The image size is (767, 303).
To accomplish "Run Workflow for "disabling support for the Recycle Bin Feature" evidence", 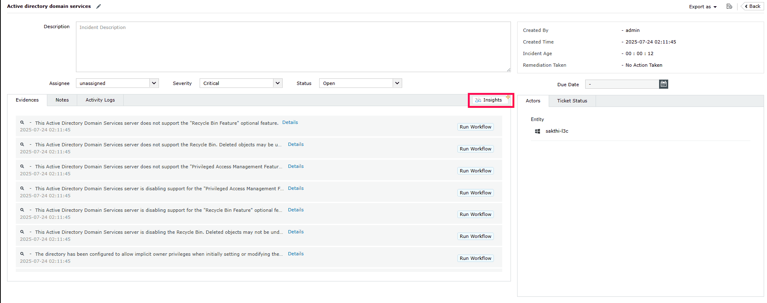I will point(476,214).
